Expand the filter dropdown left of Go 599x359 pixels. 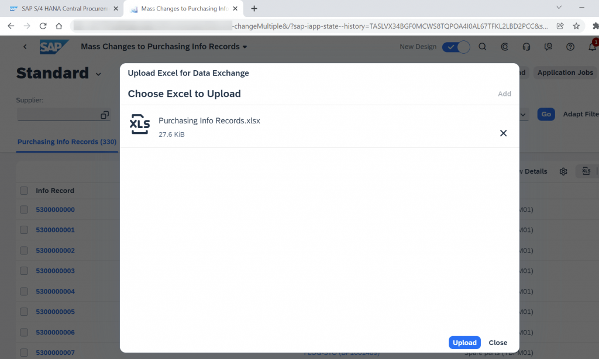523,115
